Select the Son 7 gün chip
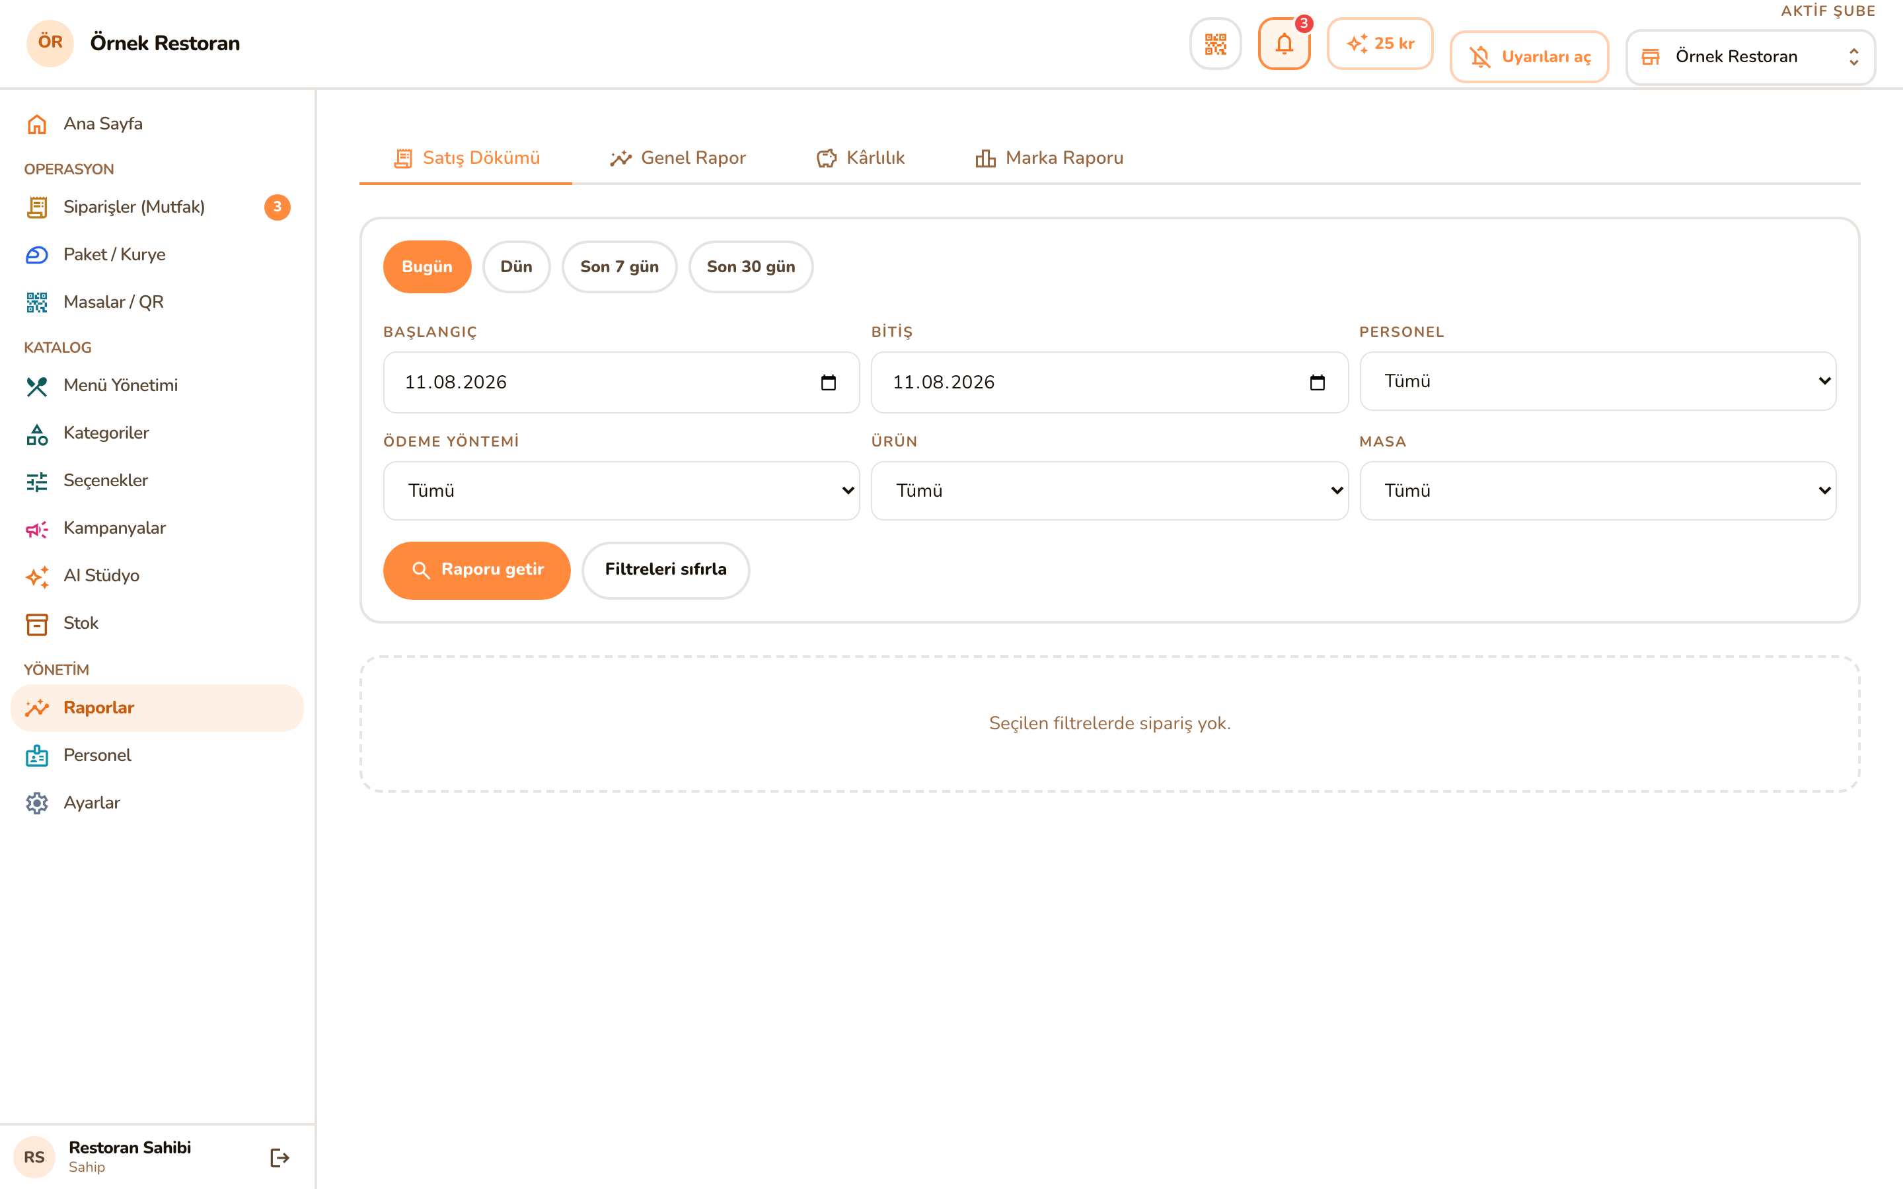 pos(620,267)
